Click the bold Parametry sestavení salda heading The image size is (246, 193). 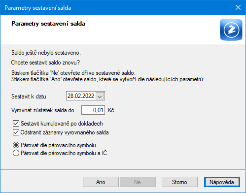48,24
